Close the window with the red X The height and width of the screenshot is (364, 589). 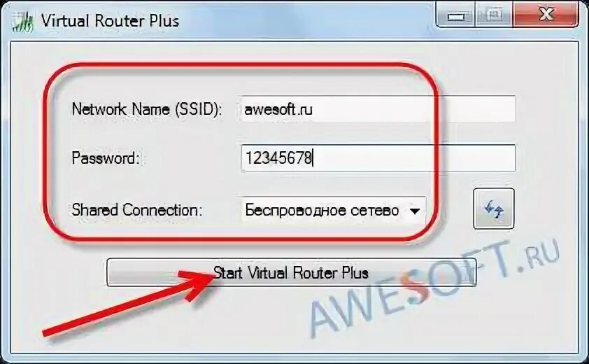pyautogui.click(x=546, y=15)
